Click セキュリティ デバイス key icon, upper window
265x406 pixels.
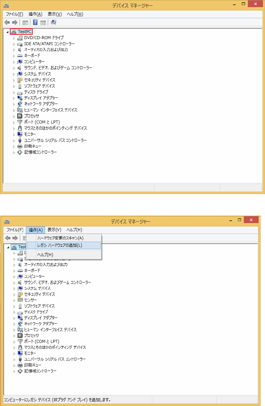pyautogui.click(x=20, y=80)
